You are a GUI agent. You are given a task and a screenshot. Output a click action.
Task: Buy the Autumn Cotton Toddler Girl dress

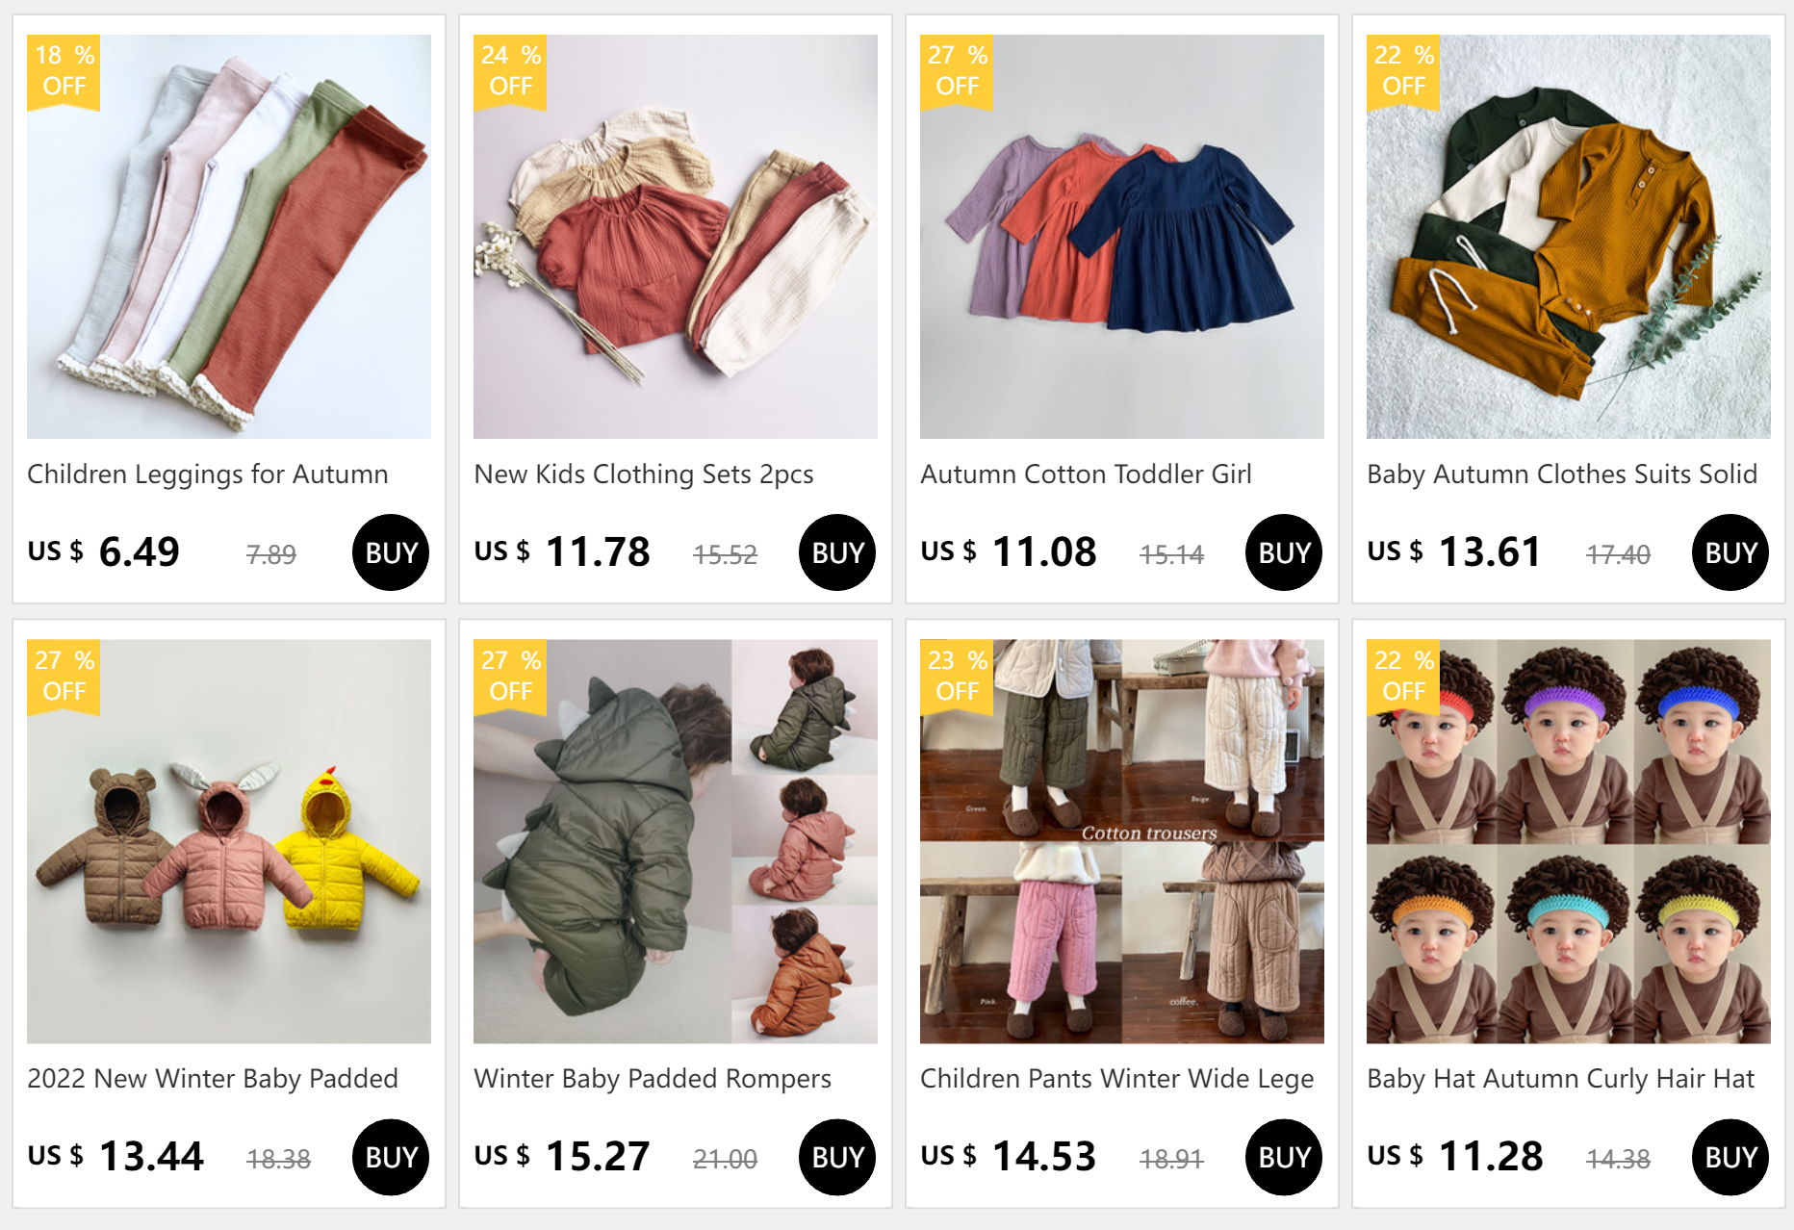pos(1284,552)
